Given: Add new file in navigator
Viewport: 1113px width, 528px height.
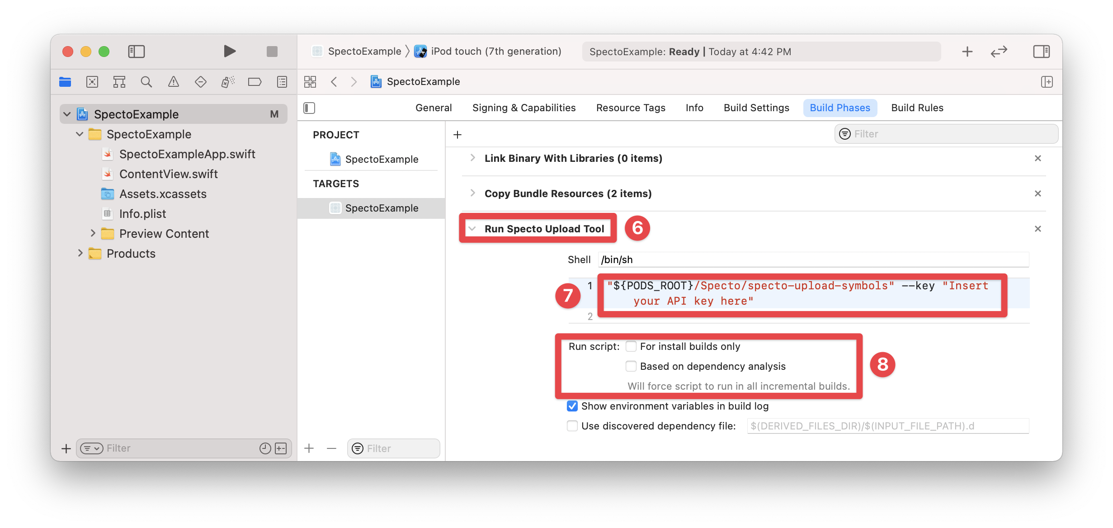Looking at the screenshot, I should (x=66, y=448).
